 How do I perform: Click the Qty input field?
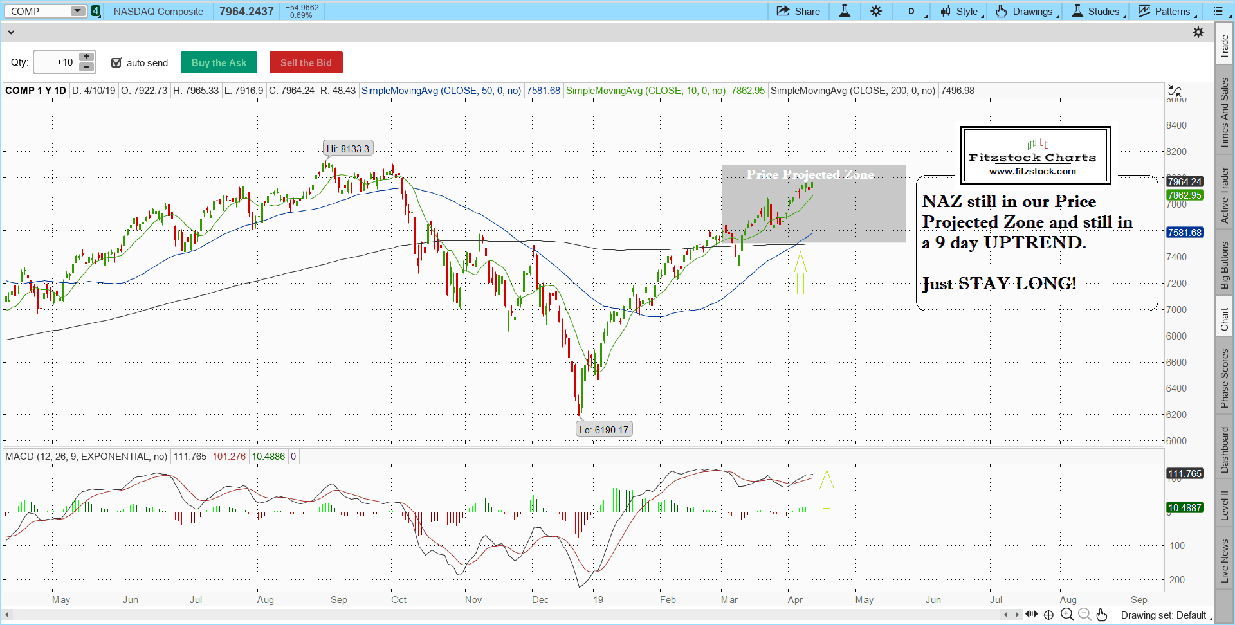coord(56,62)
